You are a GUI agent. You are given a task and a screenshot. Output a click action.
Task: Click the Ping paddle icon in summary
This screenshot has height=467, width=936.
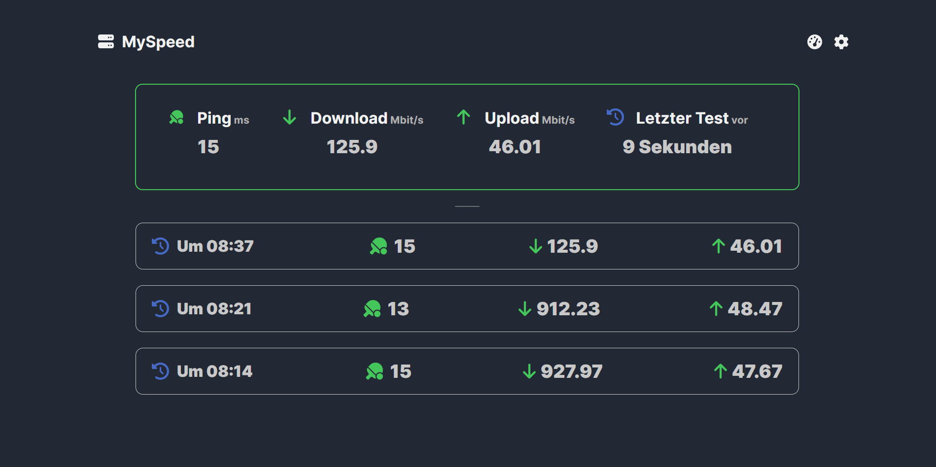coord(176,118)
